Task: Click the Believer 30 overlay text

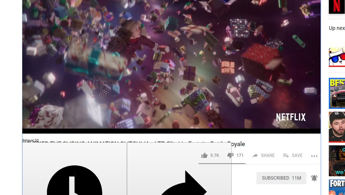Action: 30,140
